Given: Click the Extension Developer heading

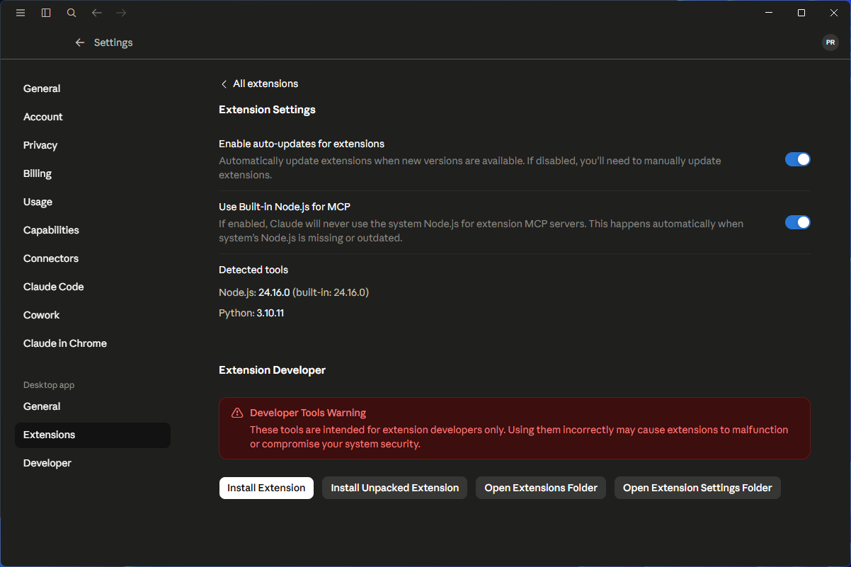Looking at the screenshot, I should pyautogui.click(x=272, y=370).
